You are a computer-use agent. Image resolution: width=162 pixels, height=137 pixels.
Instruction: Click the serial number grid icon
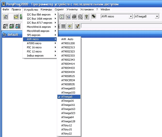click(63, 26)
